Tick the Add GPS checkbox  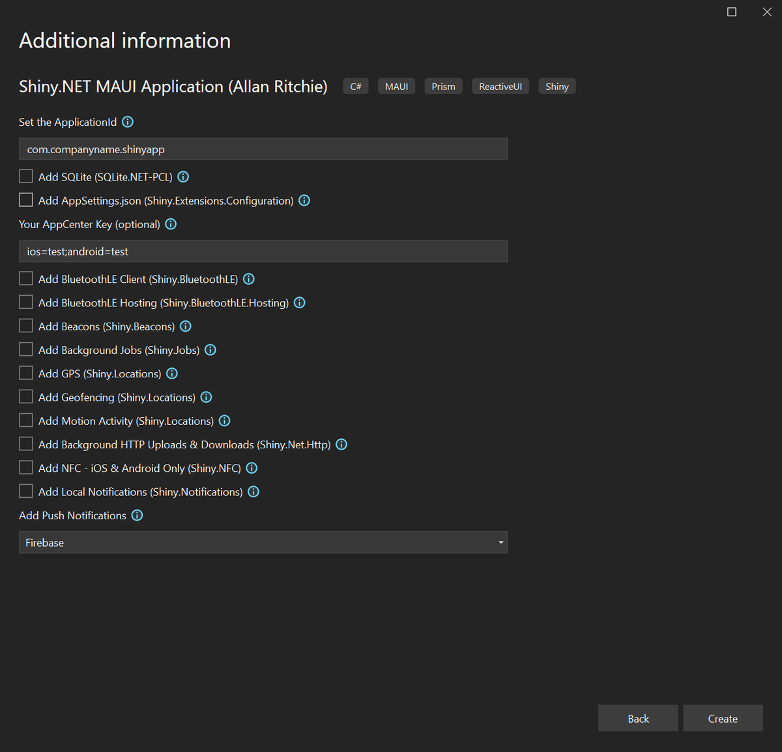(x=26, y=373)
